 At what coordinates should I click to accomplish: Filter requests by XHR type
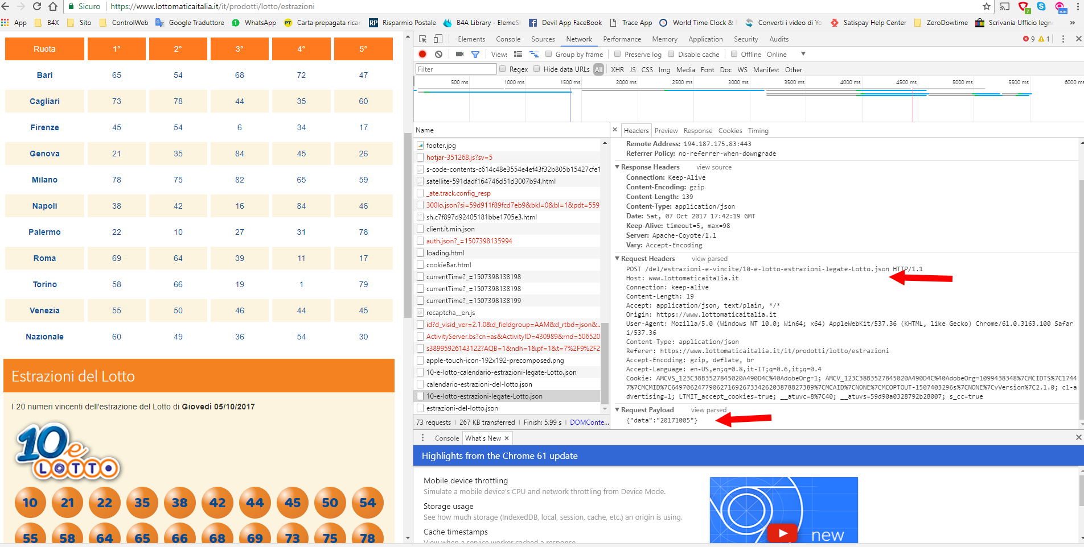coord(617,69)
